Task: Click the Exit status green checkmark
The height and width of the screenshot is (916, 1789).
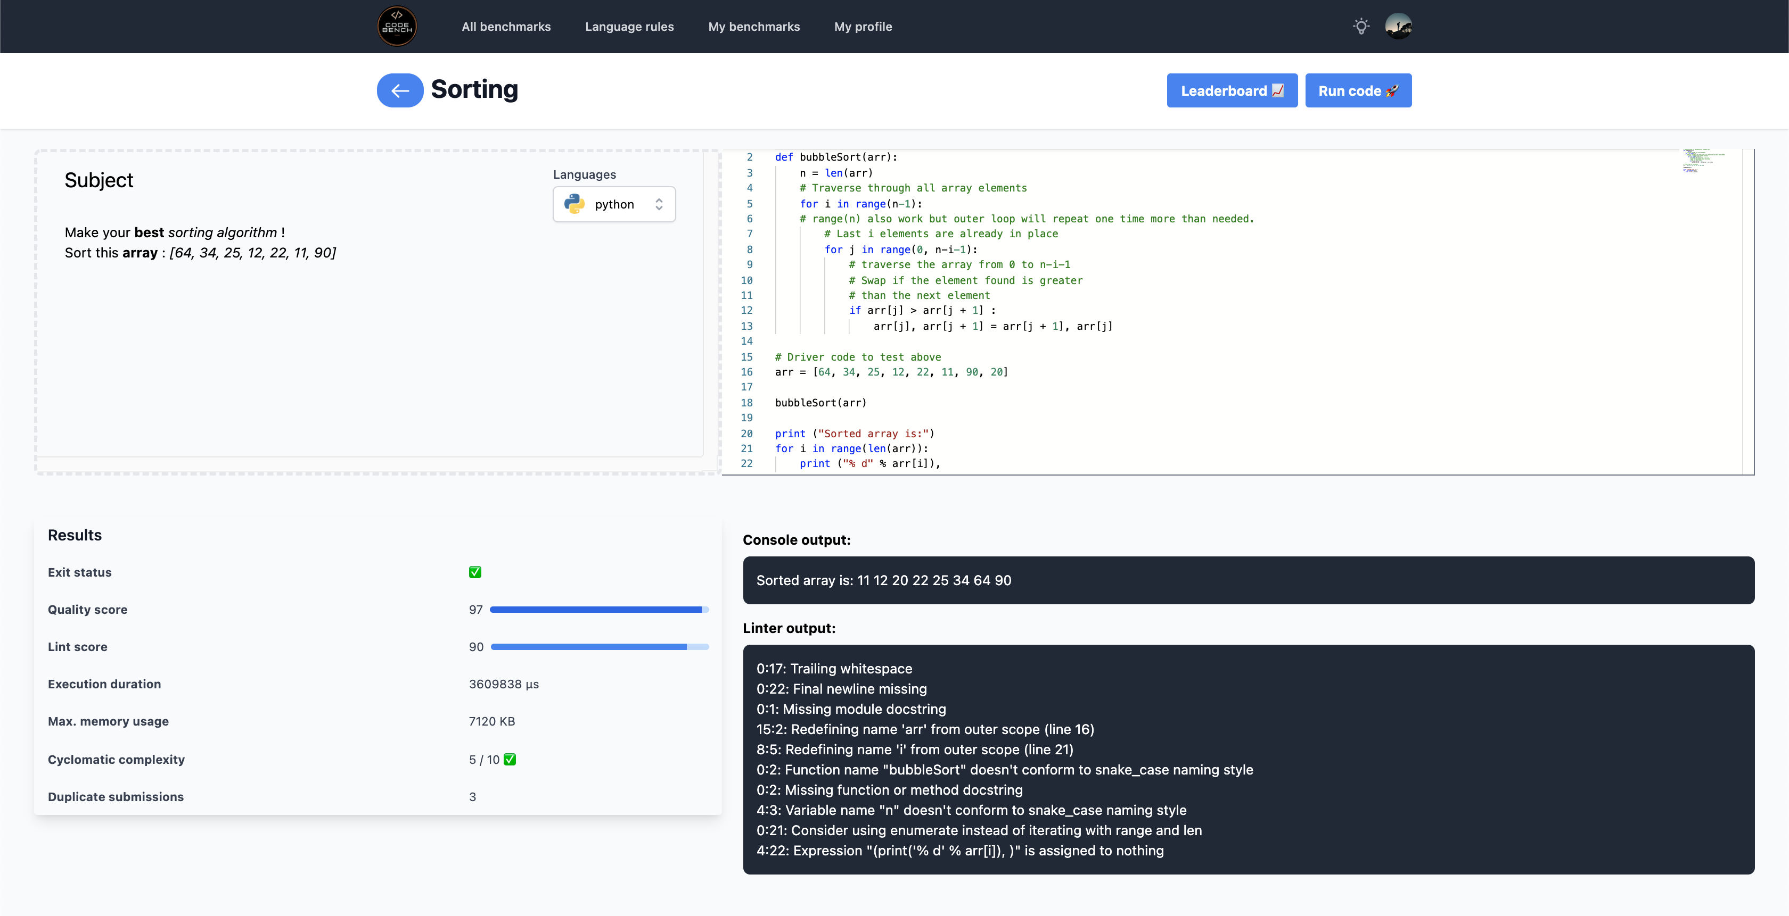Action: pyautogui.click(x=475, y=572)
